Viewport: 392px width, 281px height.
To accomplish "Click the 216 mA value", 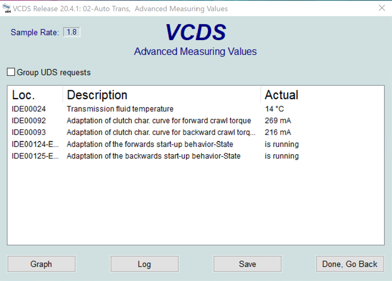I will (278, 132).
